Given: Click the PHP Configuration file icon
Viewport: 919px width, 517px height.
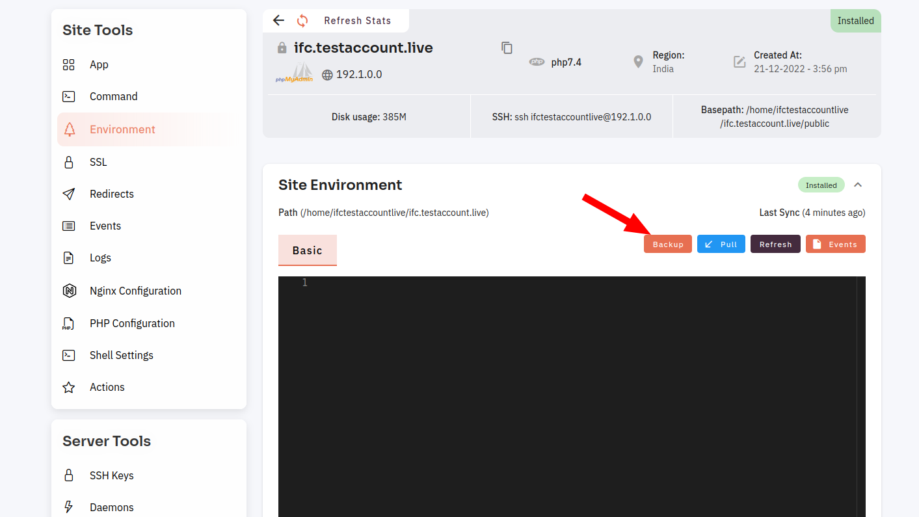Looking at the screenshot, I should click(68, 323).
